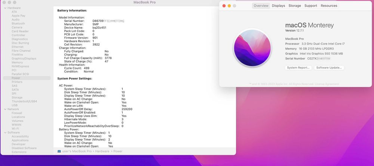Viewport: 374px width, 166px height.
Task: Collapse the Network section in sidebar
Action: point(5,109)
